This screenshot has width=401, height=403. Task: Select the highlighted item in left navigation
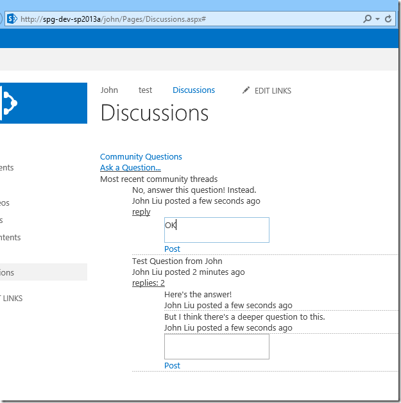[38, 272]
